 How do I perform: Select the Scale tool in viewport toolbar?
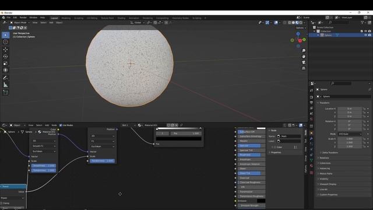(5, 64)
